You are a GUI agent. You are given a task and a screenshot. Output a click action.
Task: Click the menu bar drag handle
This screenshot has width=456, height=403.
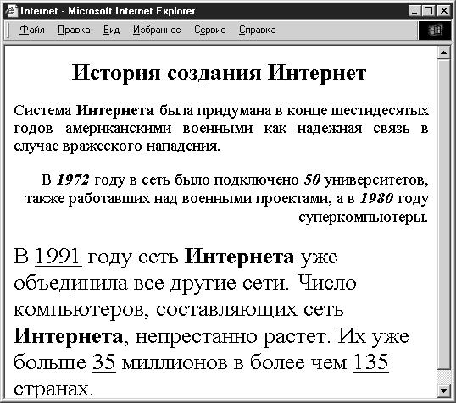click(8, 30)
